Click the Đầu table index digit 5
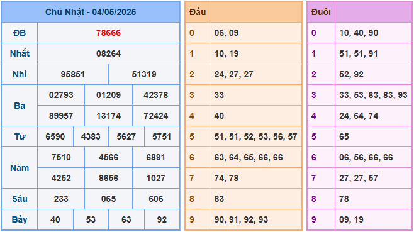This screenshot has width=414, height=232. tap(192, 136)
